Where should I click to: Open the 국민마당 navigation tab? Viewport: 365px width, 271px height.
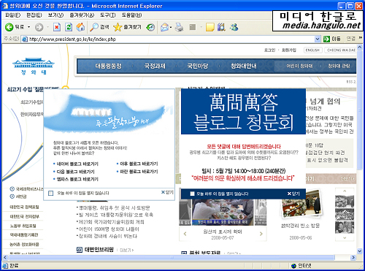click(198, 66)
